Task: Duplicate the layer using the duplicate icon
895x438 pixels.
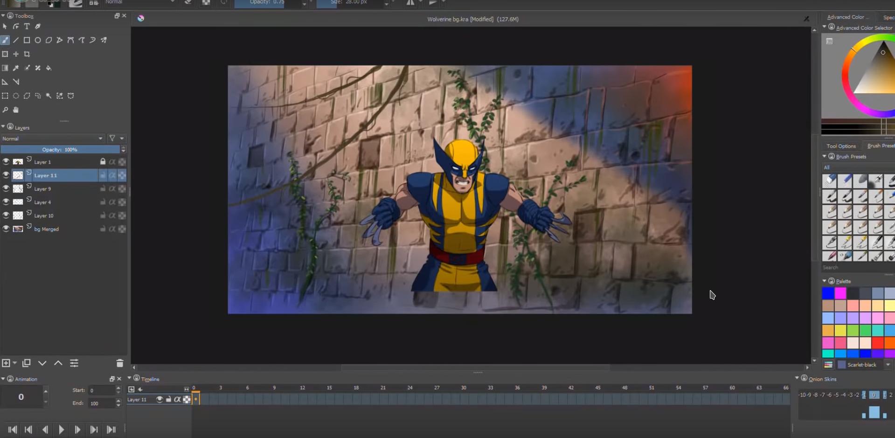Action: click(x=27, y=363)
